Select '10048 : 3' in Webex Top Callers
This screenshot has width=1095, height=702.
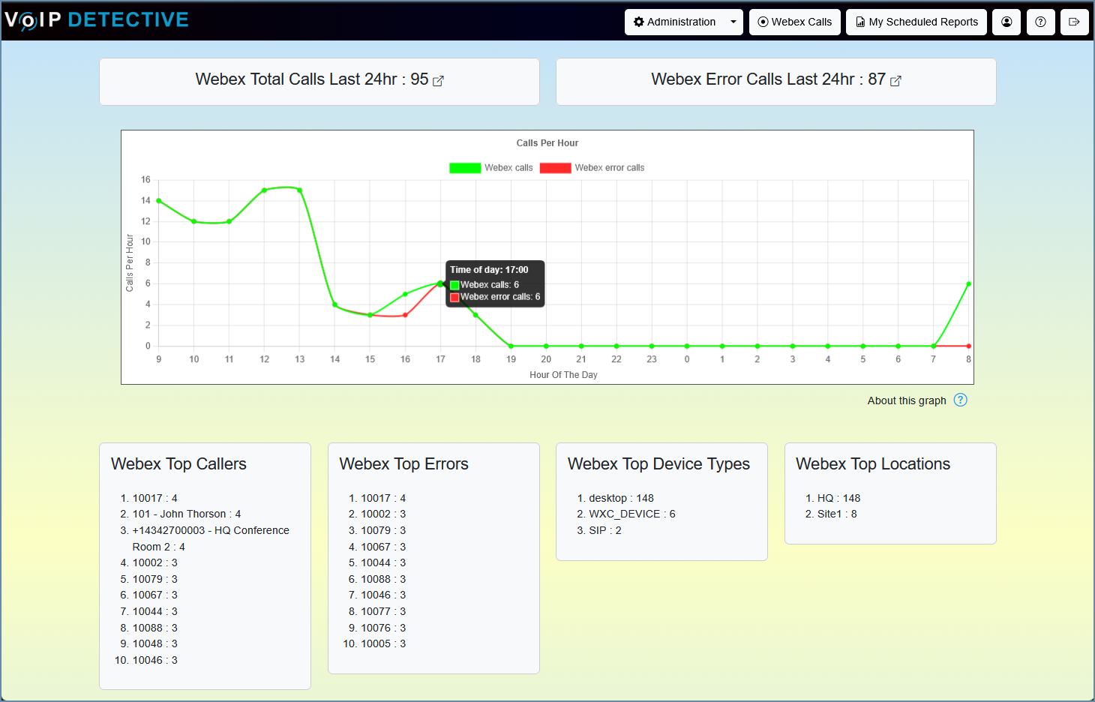pos(155,643)
